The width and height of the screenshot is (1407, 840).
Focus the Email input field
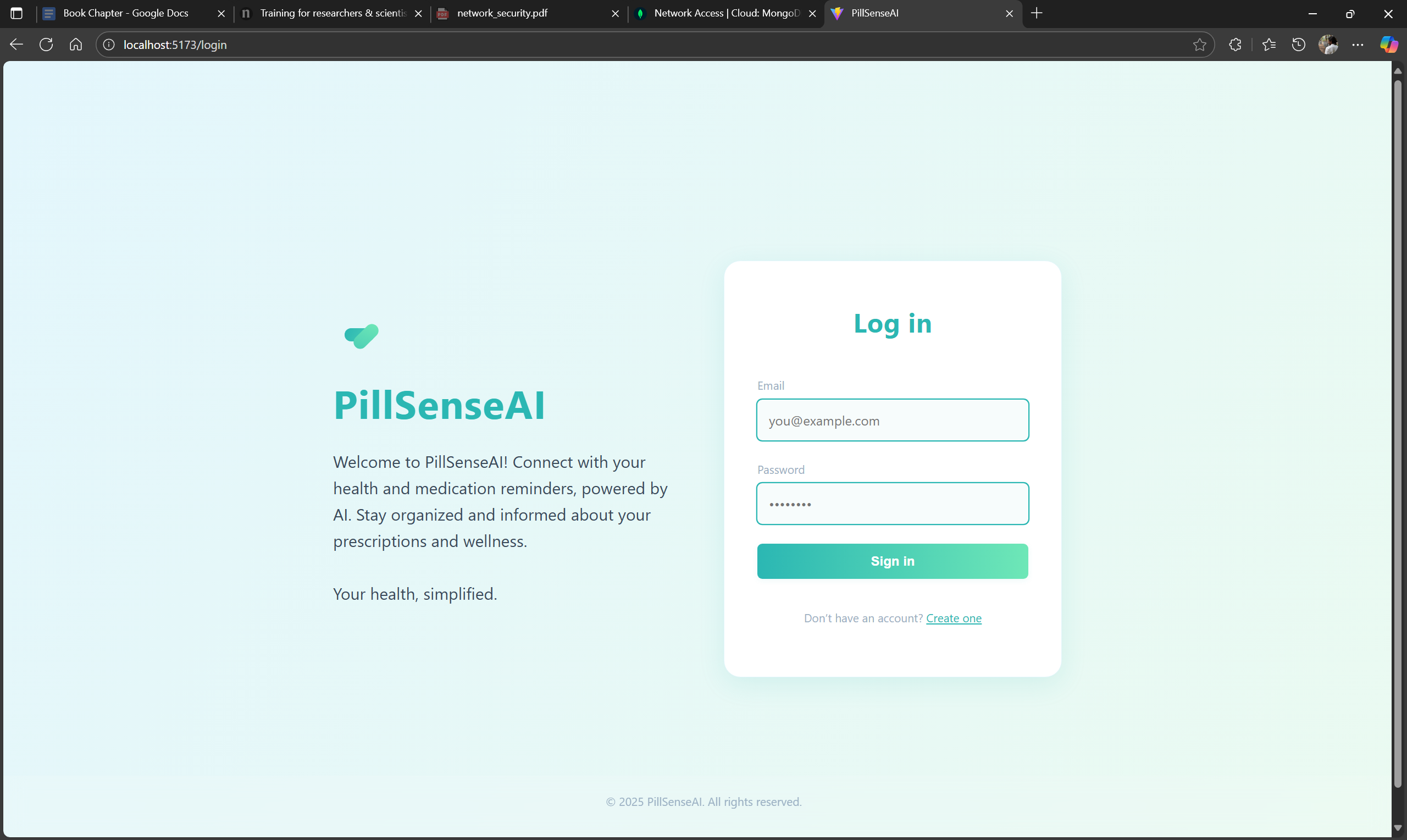pyautogui.click(x=892, y=420)
